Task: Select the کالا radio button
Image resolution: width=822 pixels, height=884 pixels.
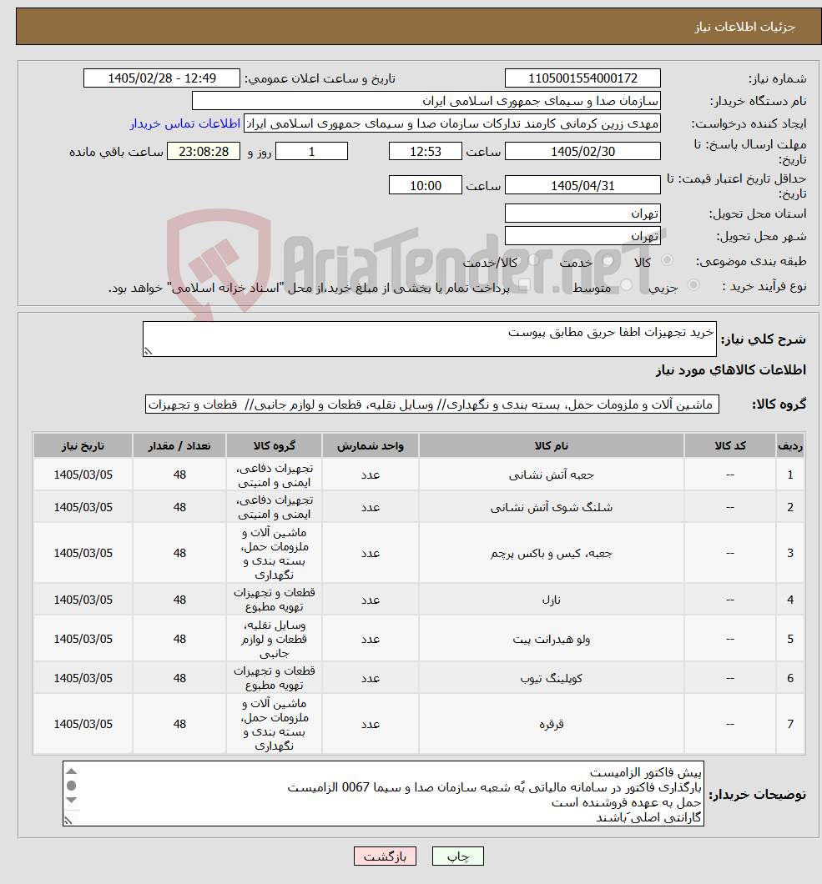Action: click(x=667, y=260)
